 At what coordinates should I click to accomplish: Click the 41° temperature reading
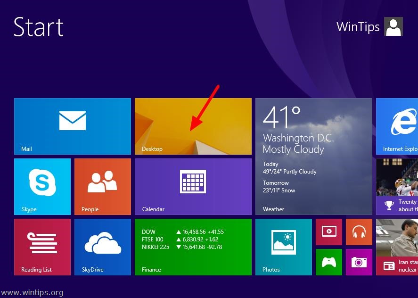pos(281,117)
